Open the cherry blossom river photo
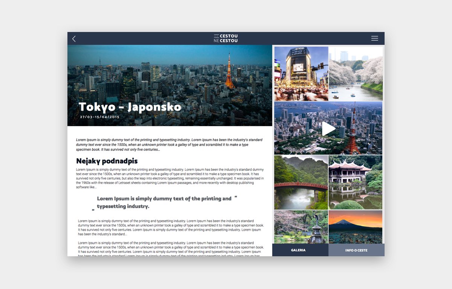This screenshot has height=289, width=452. click(356, 74)
